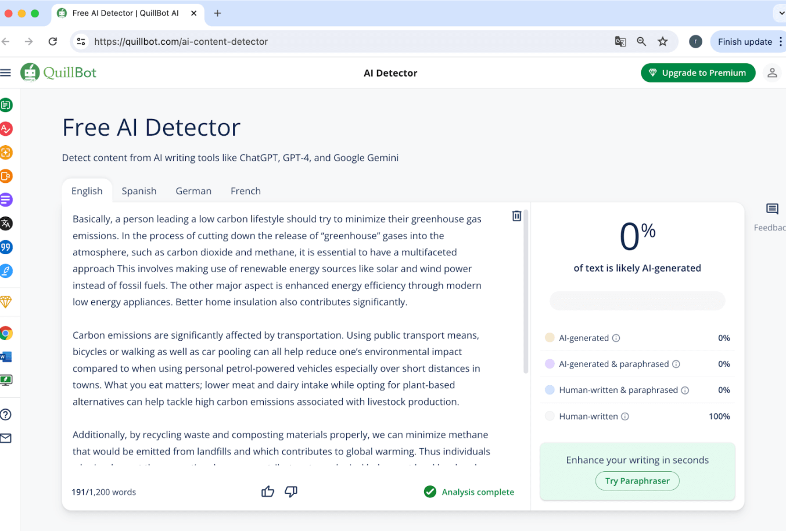The width and height of the screenshot is (786, 531).
Task: Open the Plagiarism Checker sidebar icon
Action: point(6,176)
